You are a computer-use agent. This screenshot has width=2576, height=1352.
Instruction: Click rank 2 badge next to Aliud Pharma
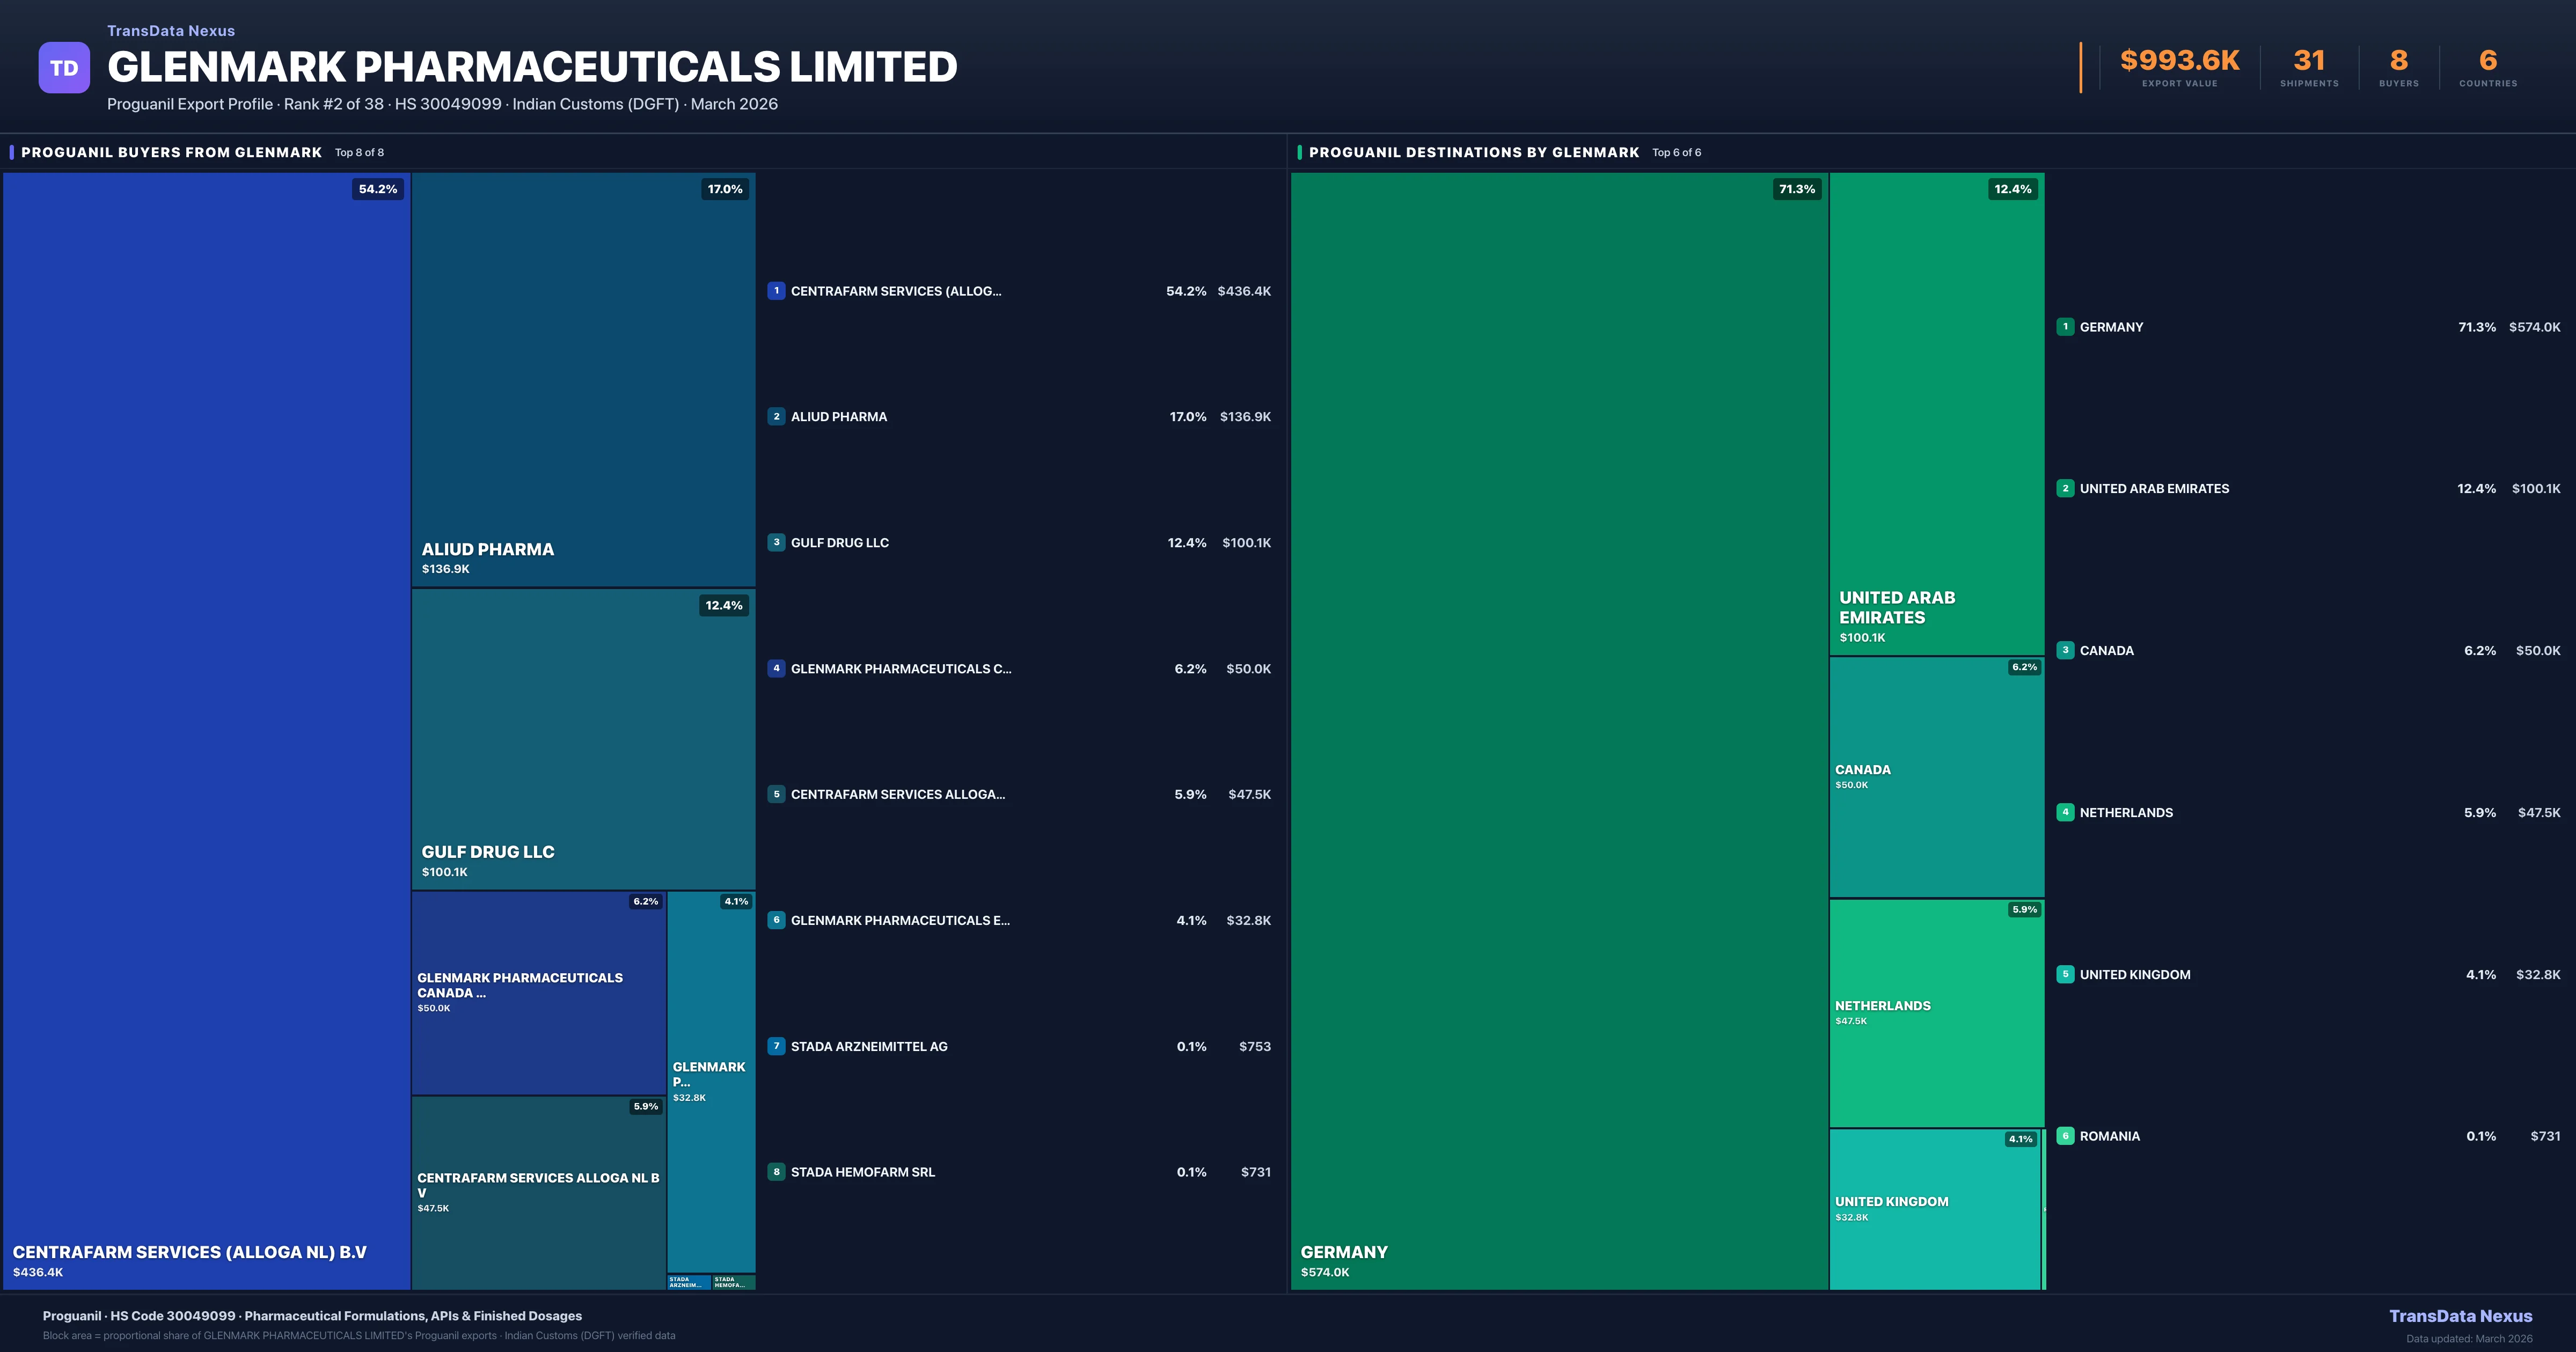coord(776,417)
